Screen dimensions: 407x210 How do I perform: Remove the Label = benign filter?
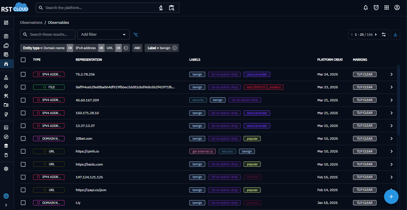click(175, 48)
